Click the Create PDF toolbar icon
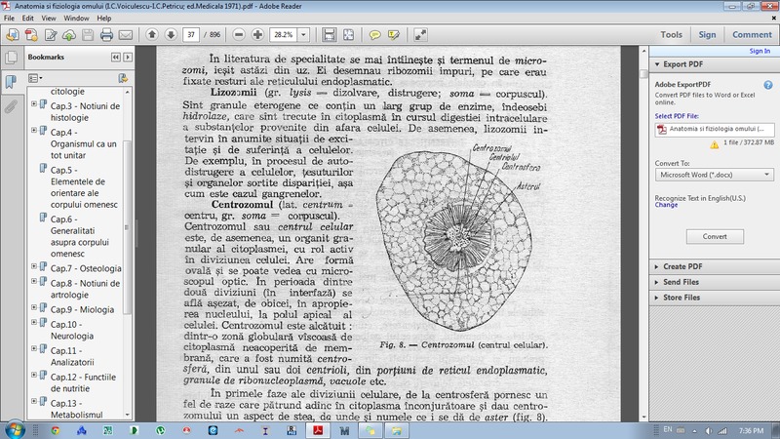780x439 pixels. click(31, 35)
